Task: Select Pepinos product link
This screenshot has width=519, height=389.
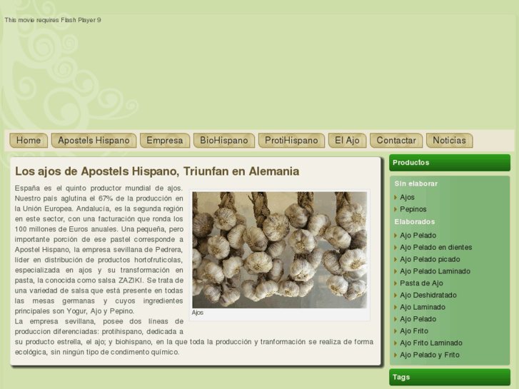Action: point(413,209)
